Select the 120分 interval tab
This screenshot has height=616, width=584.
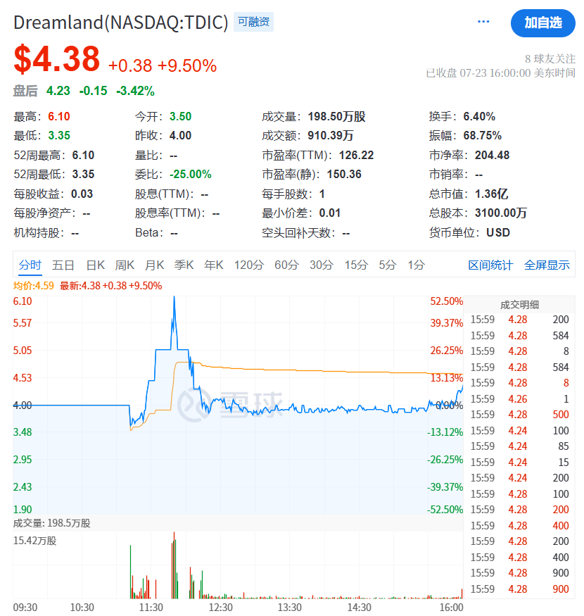[x=249, y=265]
